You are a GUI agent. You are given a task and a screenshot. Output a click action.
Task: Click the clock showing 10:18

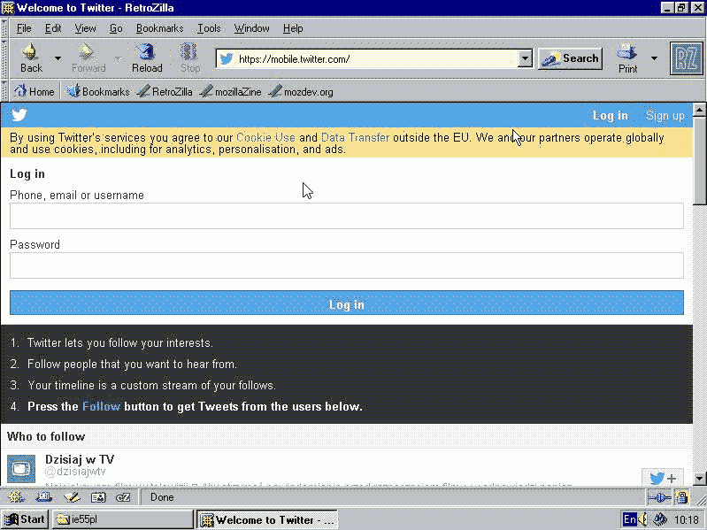(687, 520)
